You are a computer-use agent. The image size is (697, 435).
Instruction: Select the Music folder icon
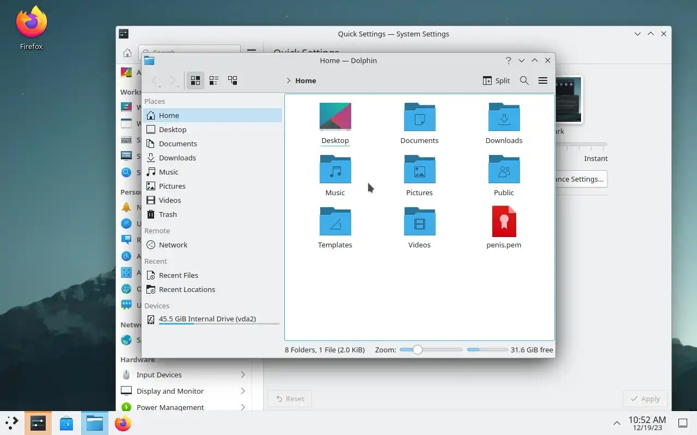point(335,169)
